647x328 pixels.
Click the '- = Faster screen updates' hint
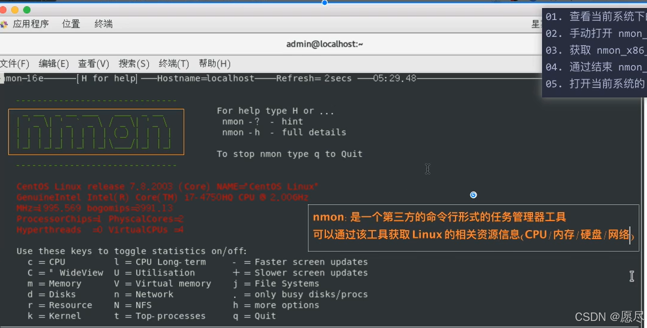301,262
